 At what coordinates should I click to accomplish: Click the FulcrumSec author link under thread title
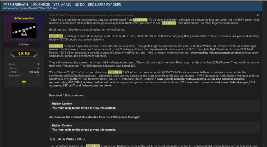tap(12, 8)
